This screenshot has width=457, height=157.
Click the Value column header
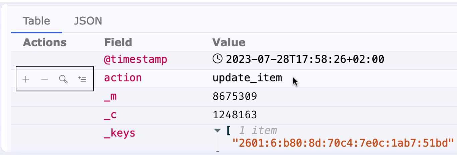[x=229, y=42]
